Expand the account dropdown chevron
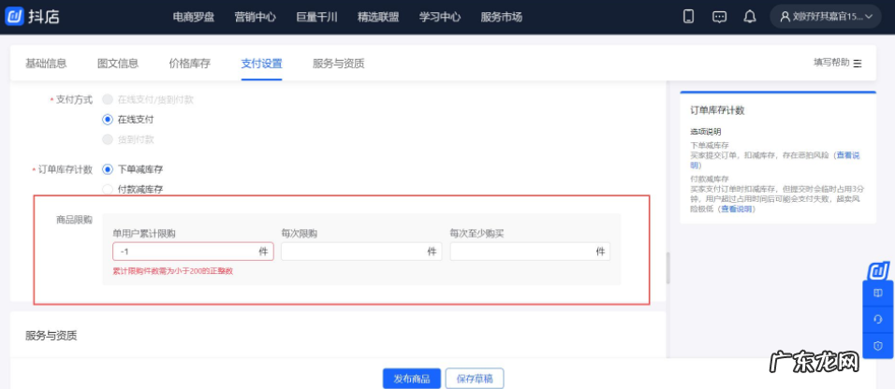The height and width of the screenshot is (389, 895). [870, 17]
